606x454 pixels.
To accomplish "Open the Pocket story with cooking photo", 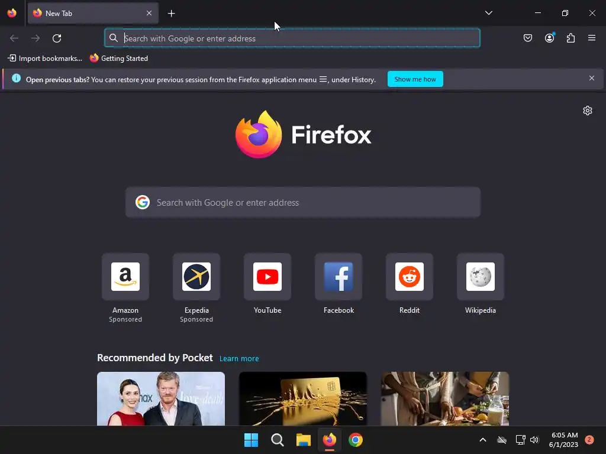I will click(x=445, y=399).
